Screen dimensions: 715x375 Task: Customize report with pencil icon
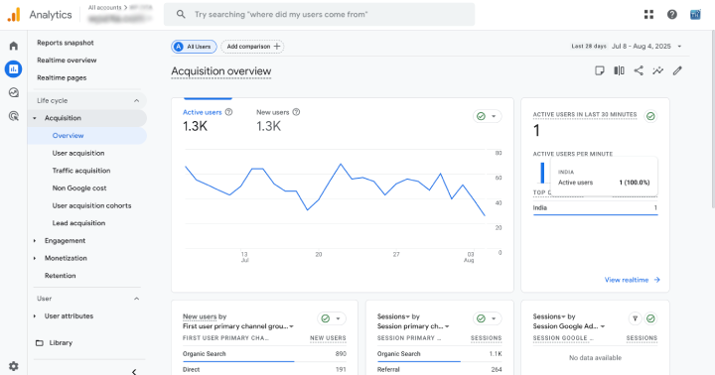[677, 70]
